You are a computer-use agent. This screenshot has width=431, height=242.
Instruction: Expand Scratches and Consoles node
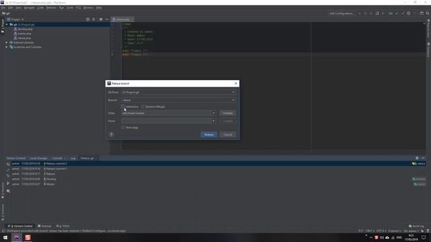(x=7, y=47)
